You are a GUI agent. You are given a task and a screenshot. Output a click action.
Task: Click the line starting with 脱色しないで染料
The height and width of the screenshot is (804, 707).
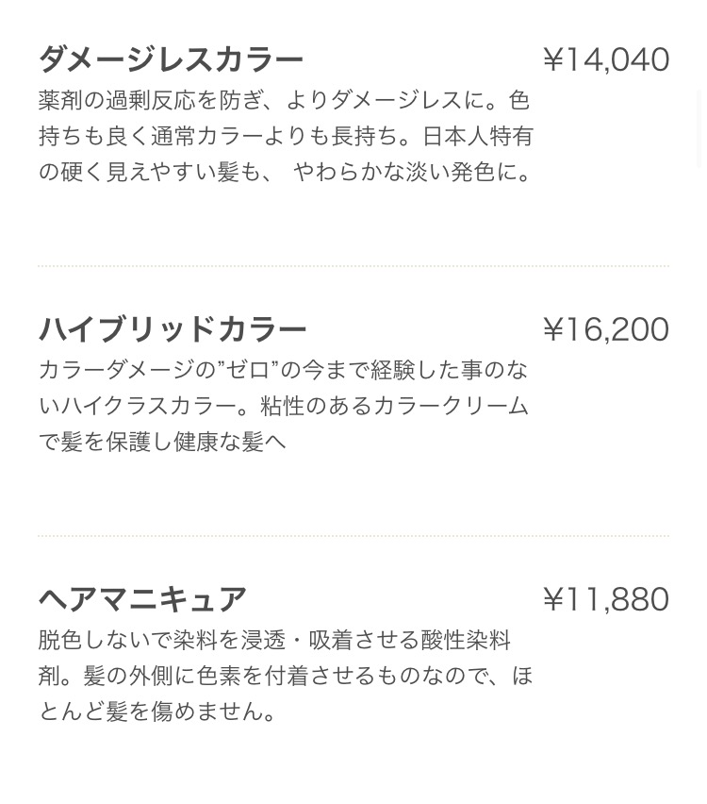[x=274, y=640]
